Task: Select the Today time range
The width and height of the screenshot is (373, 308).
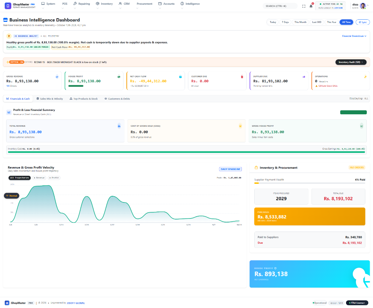Action: tap(272, 22)
